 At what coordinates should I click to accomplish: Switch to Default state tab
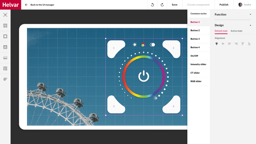tap(221, 31)
